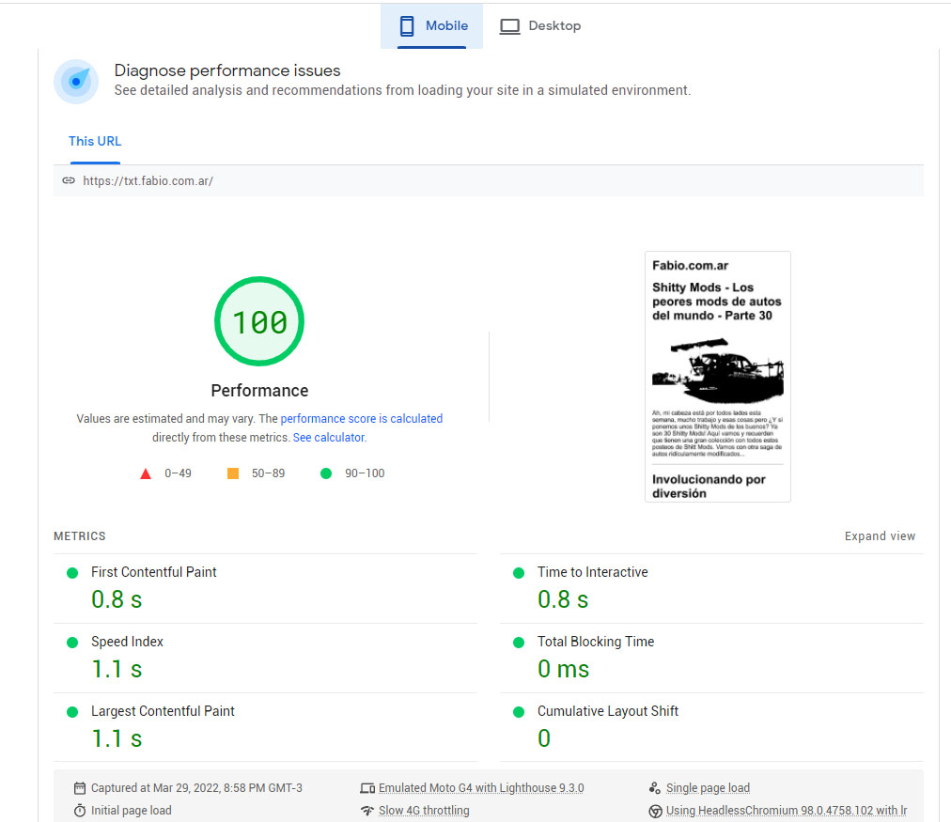951x822 pixels.
Task: Click the METRICS section heading
Action: tap(80, 535)
